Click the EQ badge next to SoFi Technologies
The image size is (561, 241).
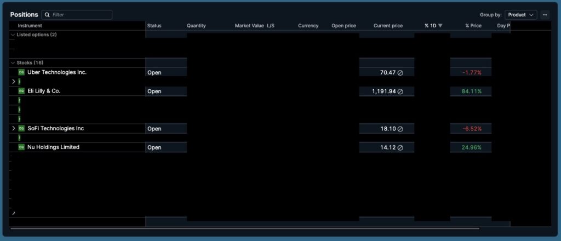point(21,128)
